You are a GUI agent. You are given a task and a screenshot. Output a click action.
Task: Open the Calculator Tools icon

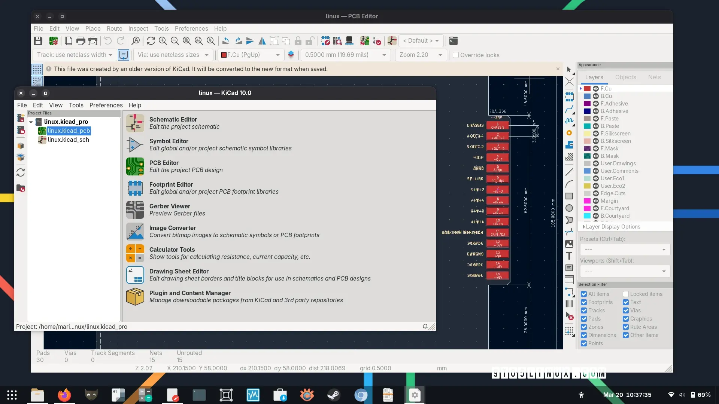click(x=135, y=253)
